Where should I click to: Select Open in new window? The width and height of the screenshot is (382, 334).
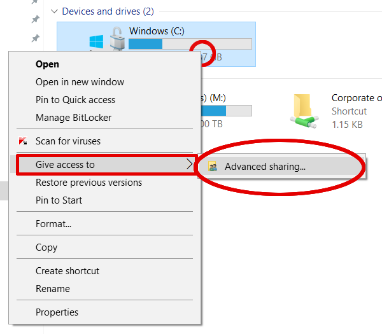[80, 82]
